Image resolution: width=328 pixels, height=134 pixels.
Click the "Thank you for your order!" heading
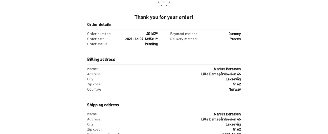click(x=164, y=17)
